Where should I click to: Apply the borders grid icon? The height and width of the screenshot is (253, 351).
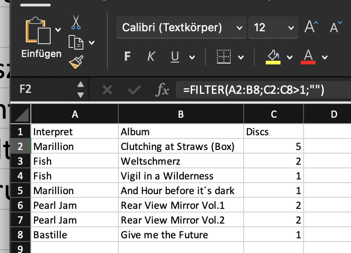click(x=224, y=57)
